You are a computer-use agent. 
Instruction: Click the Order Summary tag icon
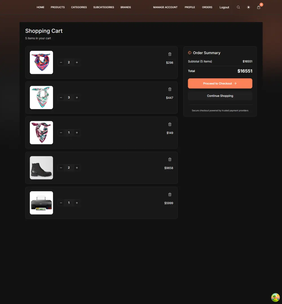(190, 53)
